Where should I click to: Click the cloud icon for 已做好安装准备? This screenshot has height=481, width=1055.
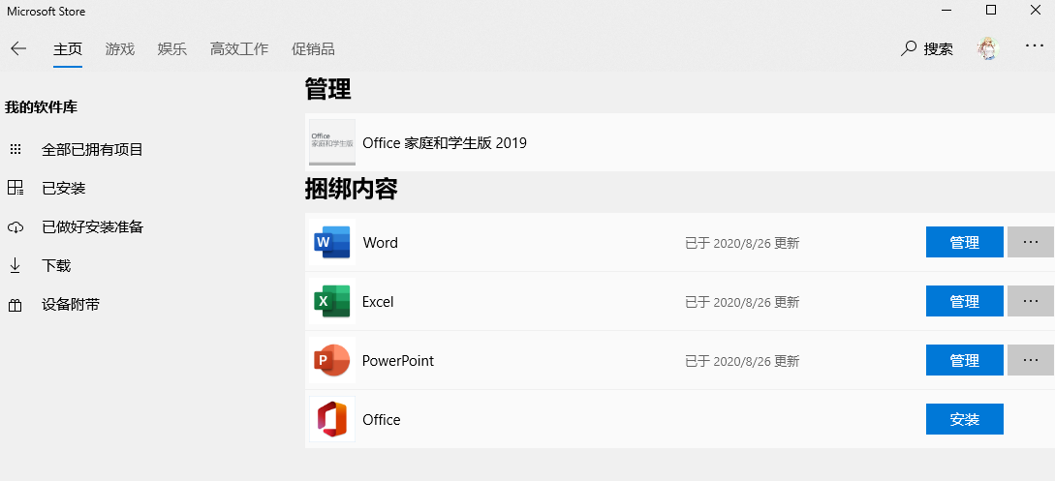coord(16,227)
